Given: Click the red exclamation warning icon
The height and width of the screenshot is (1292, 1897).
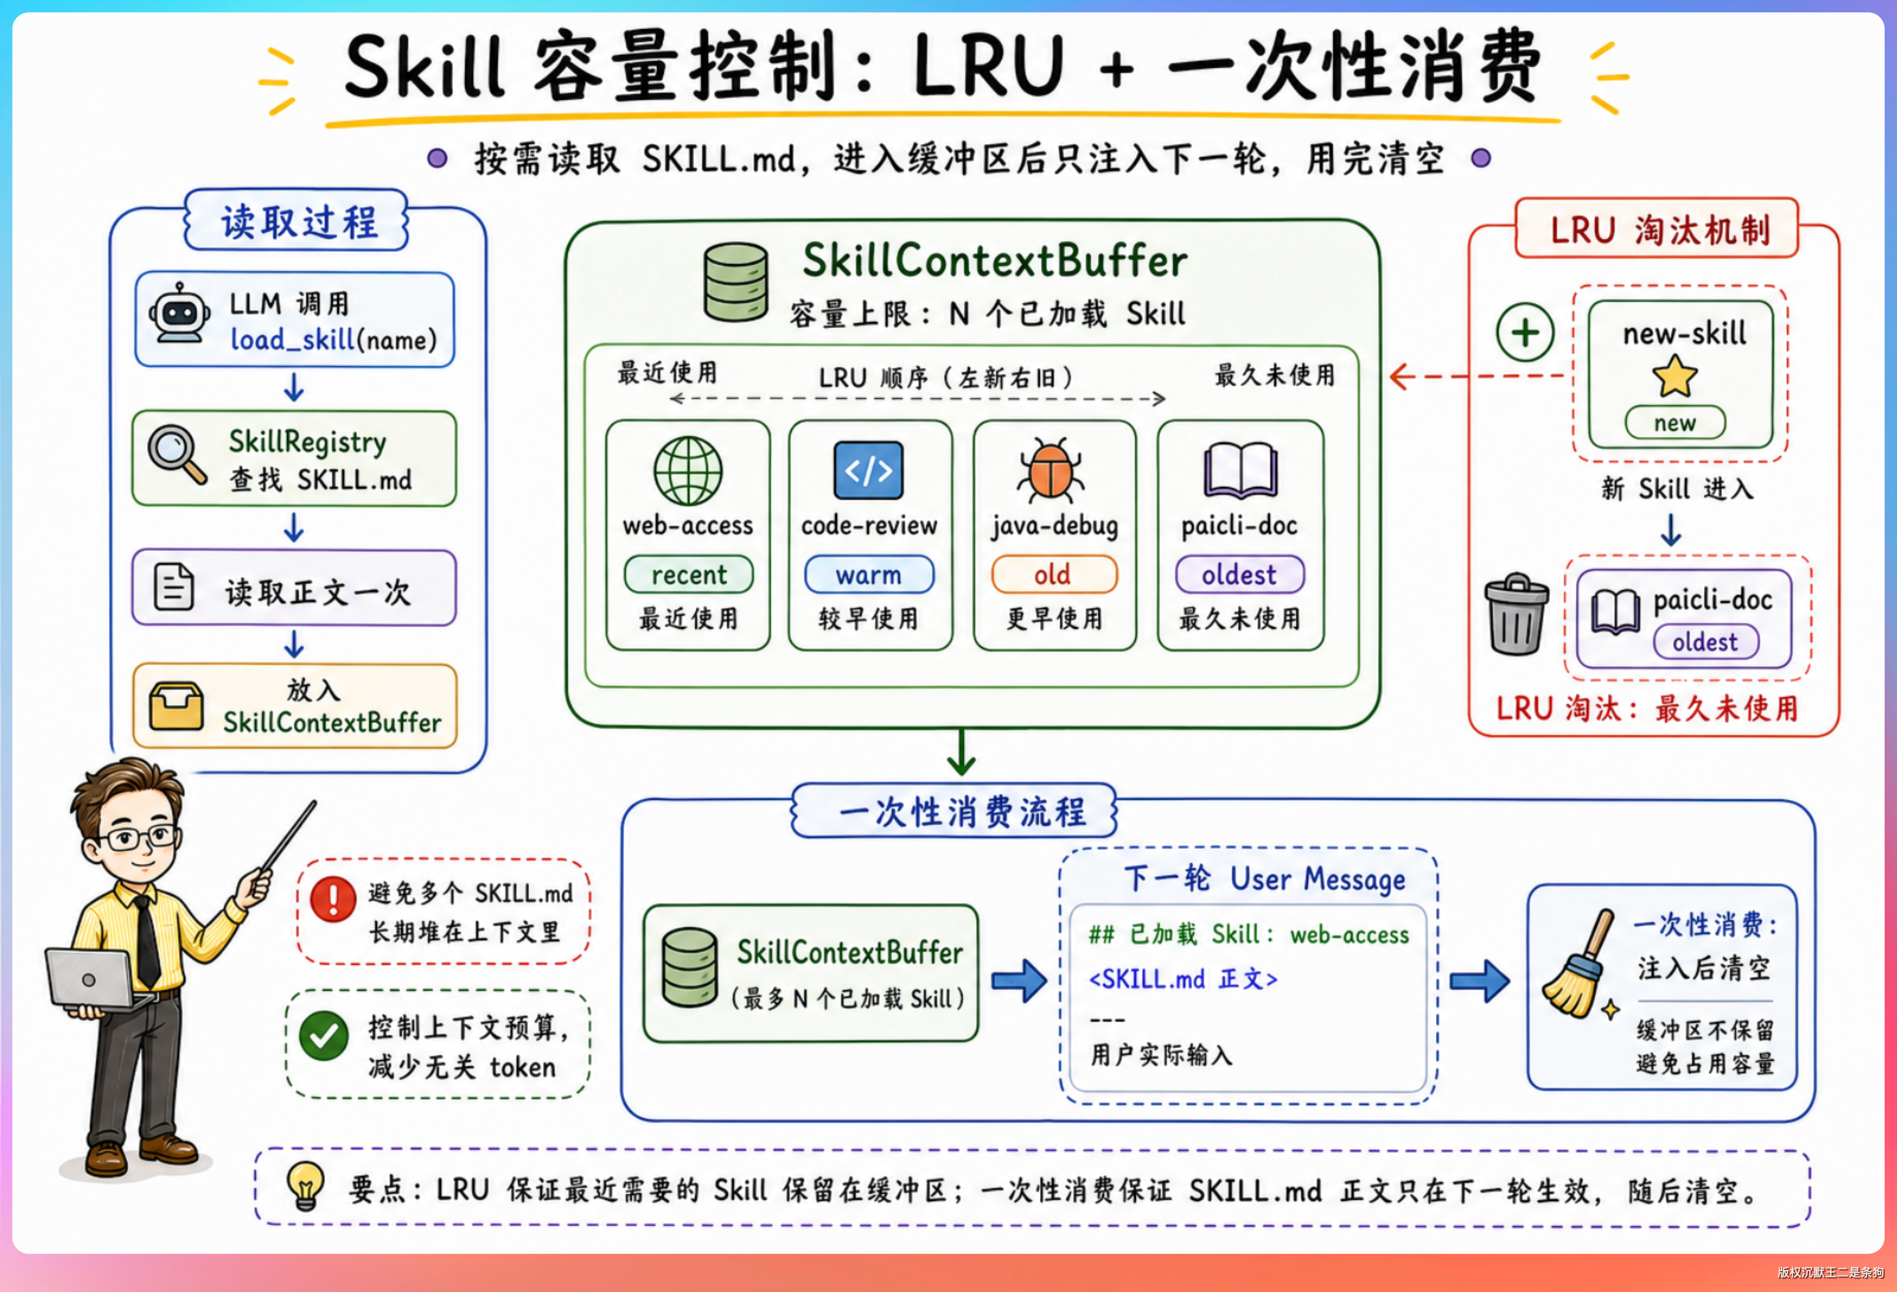Looking at the screenshot, I should tap(333, 900).
